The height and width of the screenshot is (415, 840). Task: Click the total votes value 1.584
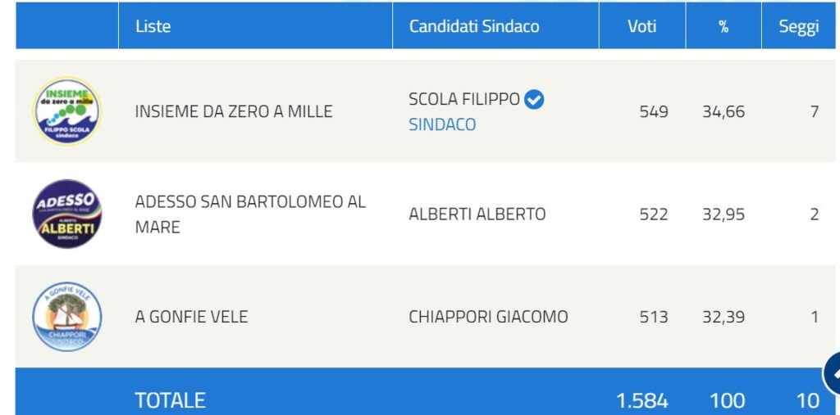tap(641, 400)
